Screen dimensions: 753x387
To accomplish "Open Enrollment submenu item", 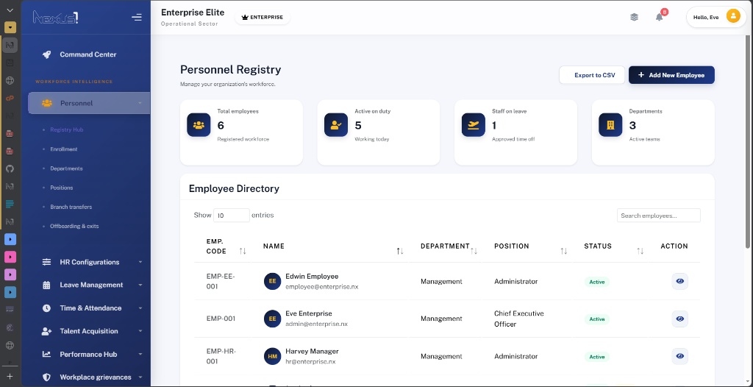I will click(63, 149).
